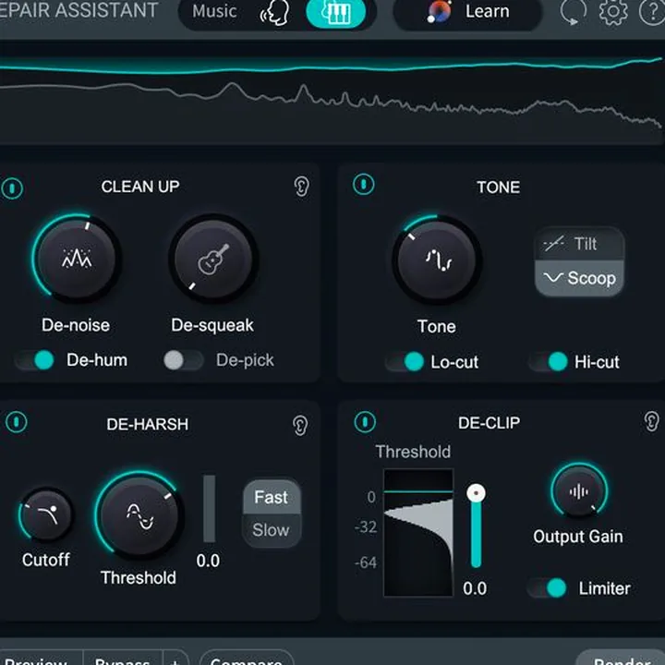Disable the De-hum switch
This screenshot has height=665, width=665.
click(36, 360)
